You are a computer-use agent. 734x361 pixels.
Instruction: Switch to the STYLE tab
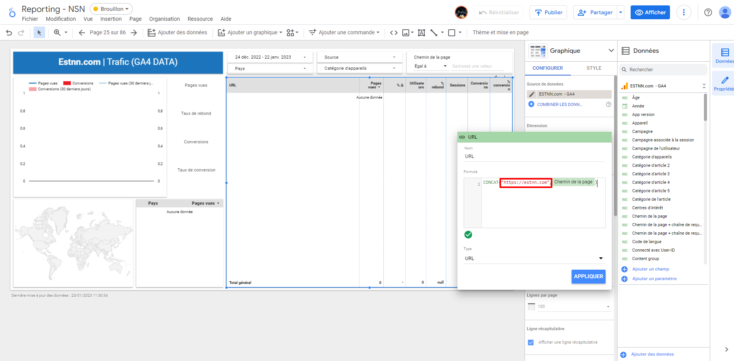coord(594,68)
